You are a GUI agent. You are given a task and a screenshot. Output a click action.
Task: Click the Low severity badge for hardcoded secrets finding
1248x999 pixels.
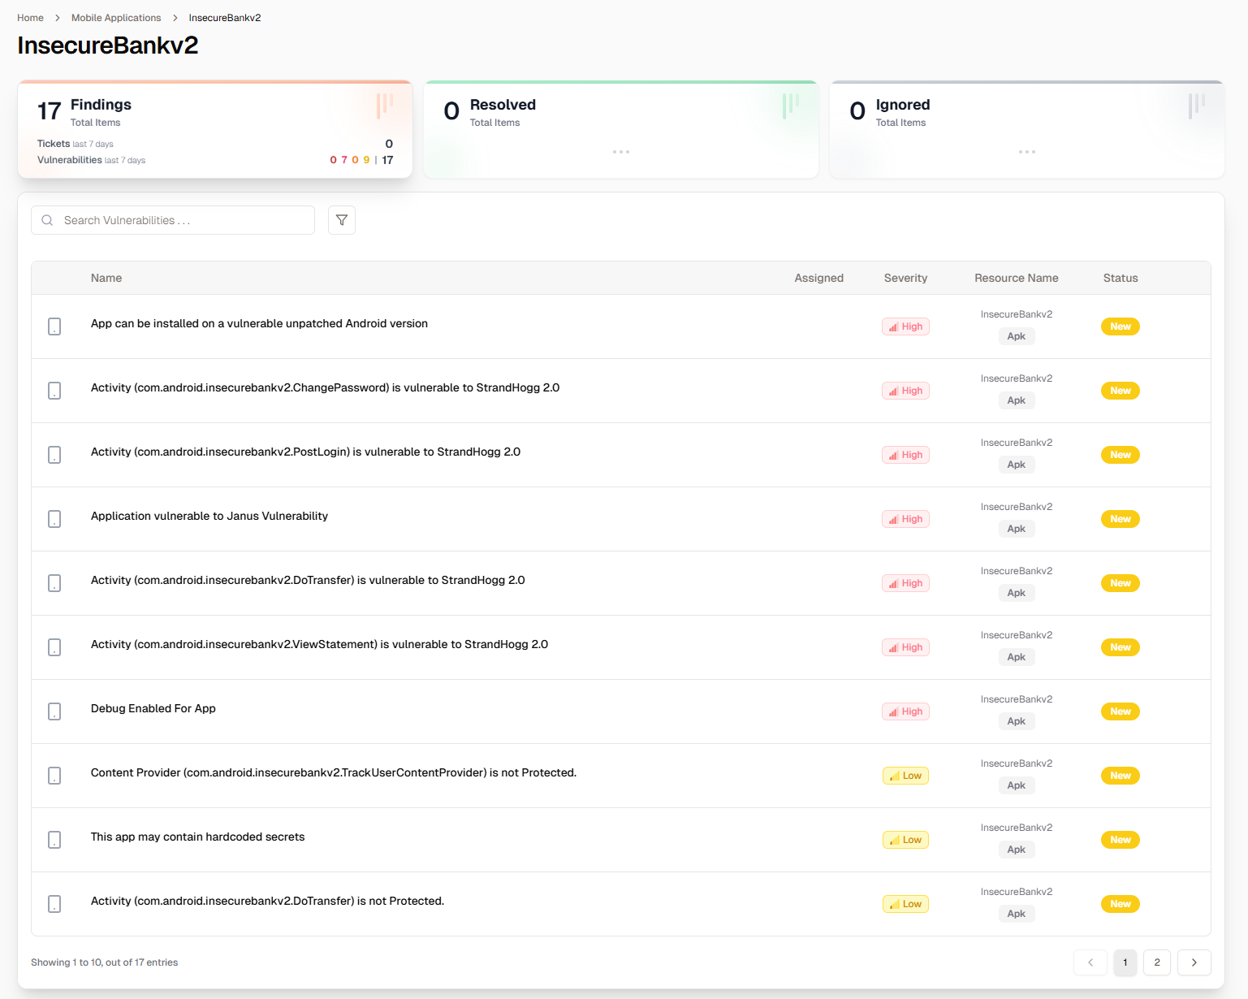(905, 840)
